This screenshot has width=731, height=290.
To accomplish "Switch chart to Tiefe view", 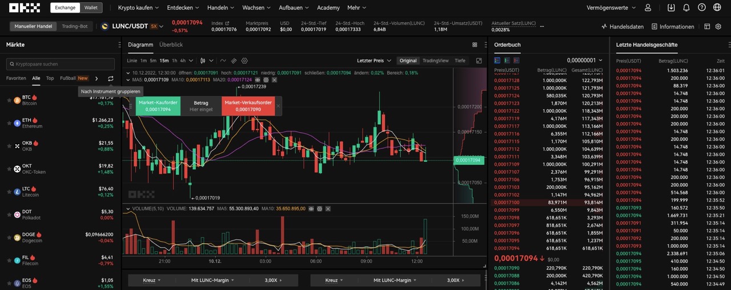I will pos(460,60).
